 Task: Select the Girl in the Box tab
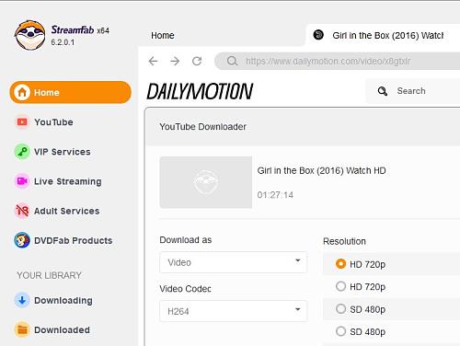click(x=383, y=35)
